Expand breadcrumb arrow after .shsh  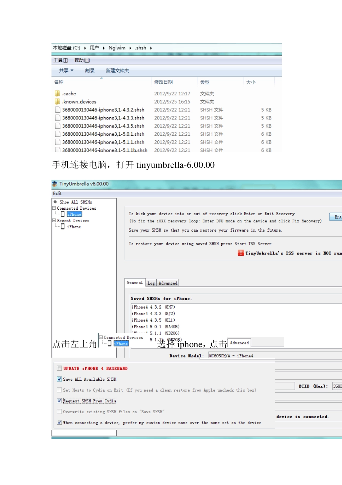151,48
